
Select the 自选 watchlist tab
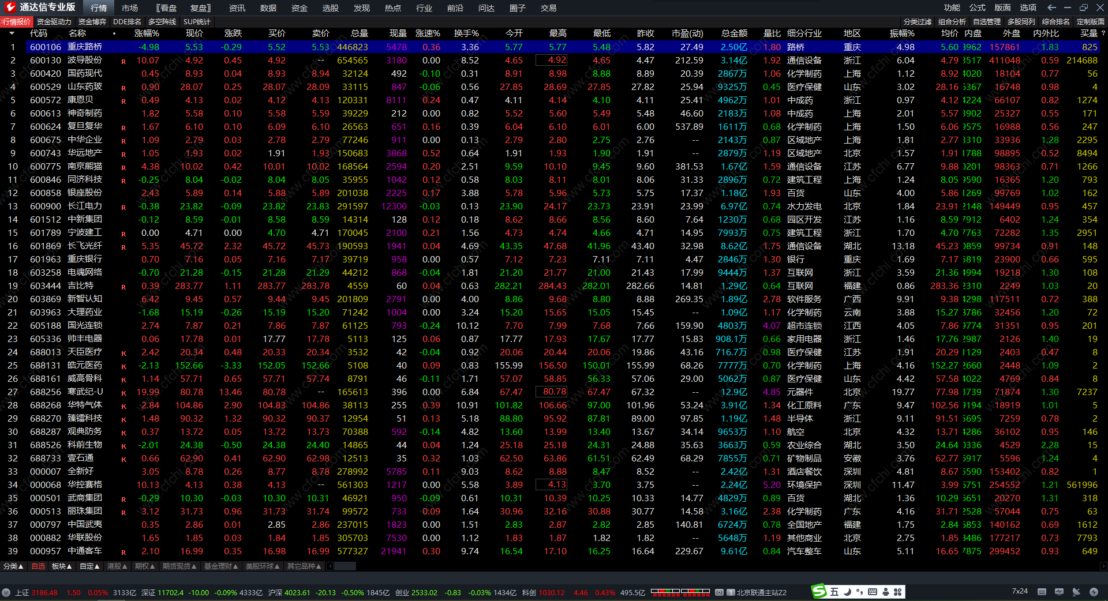[x=38, y=566]
